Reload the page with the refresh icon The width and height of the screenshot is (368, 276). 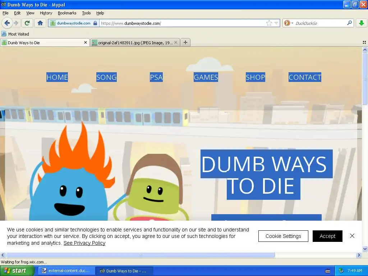pos(27,23)
